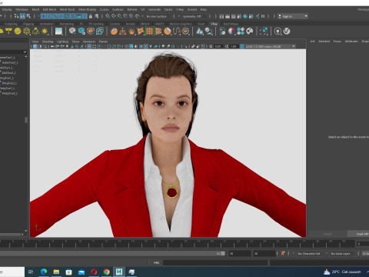Open the viewport Renderer menu
Screen dimensions: 369x277
coord(89,42)
